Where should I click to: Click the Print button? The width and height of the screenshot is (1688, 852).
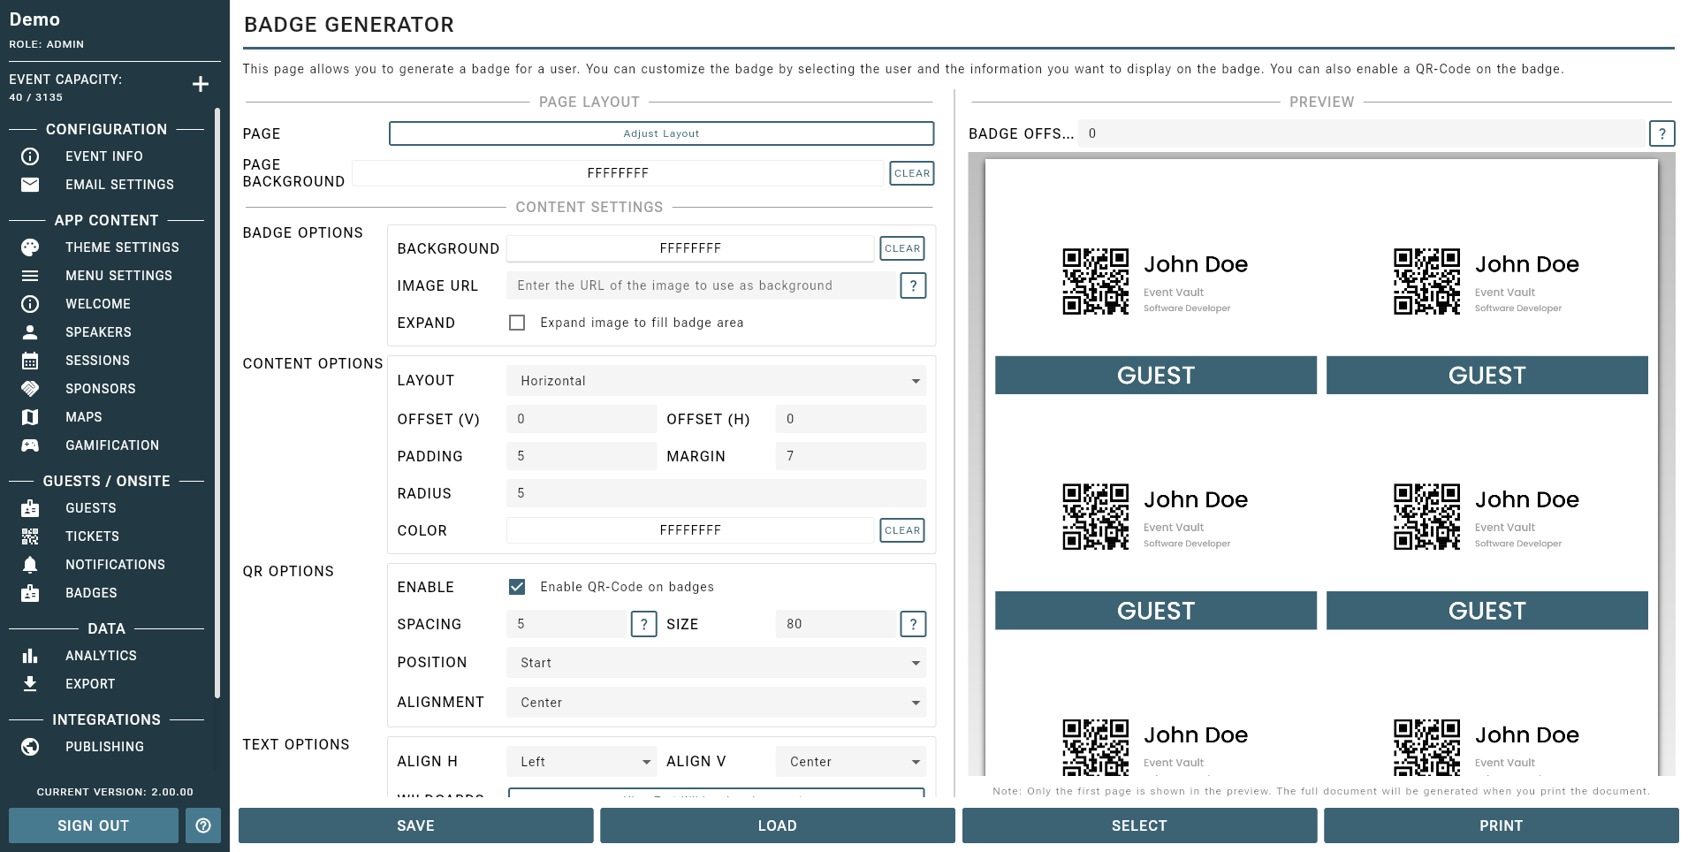[1502, 825]
